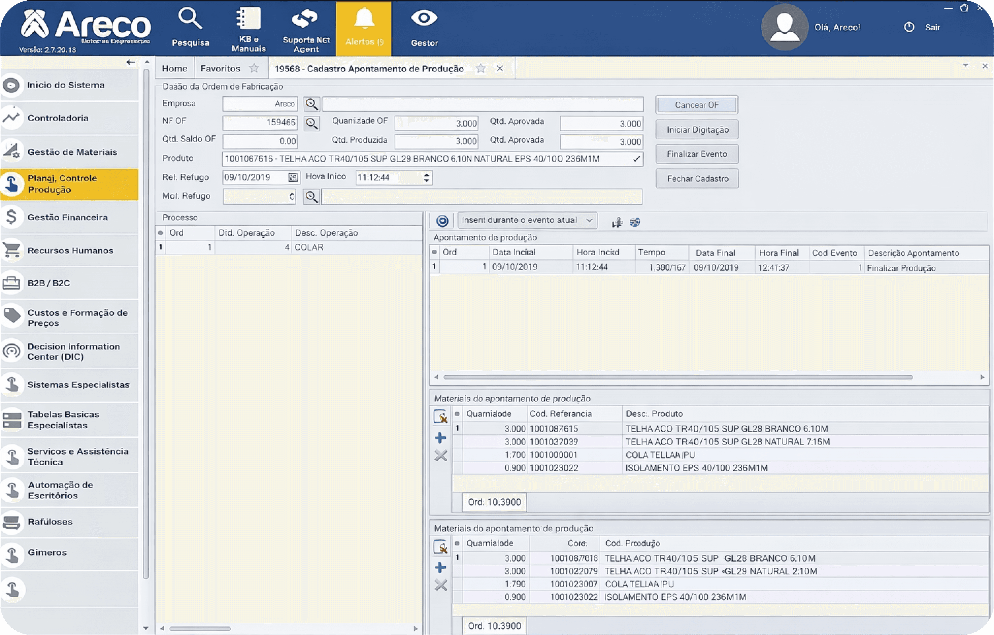994x635 pixels.
Task: Click circular target button beside Inserir dropdown
Action: click(442, 221)
